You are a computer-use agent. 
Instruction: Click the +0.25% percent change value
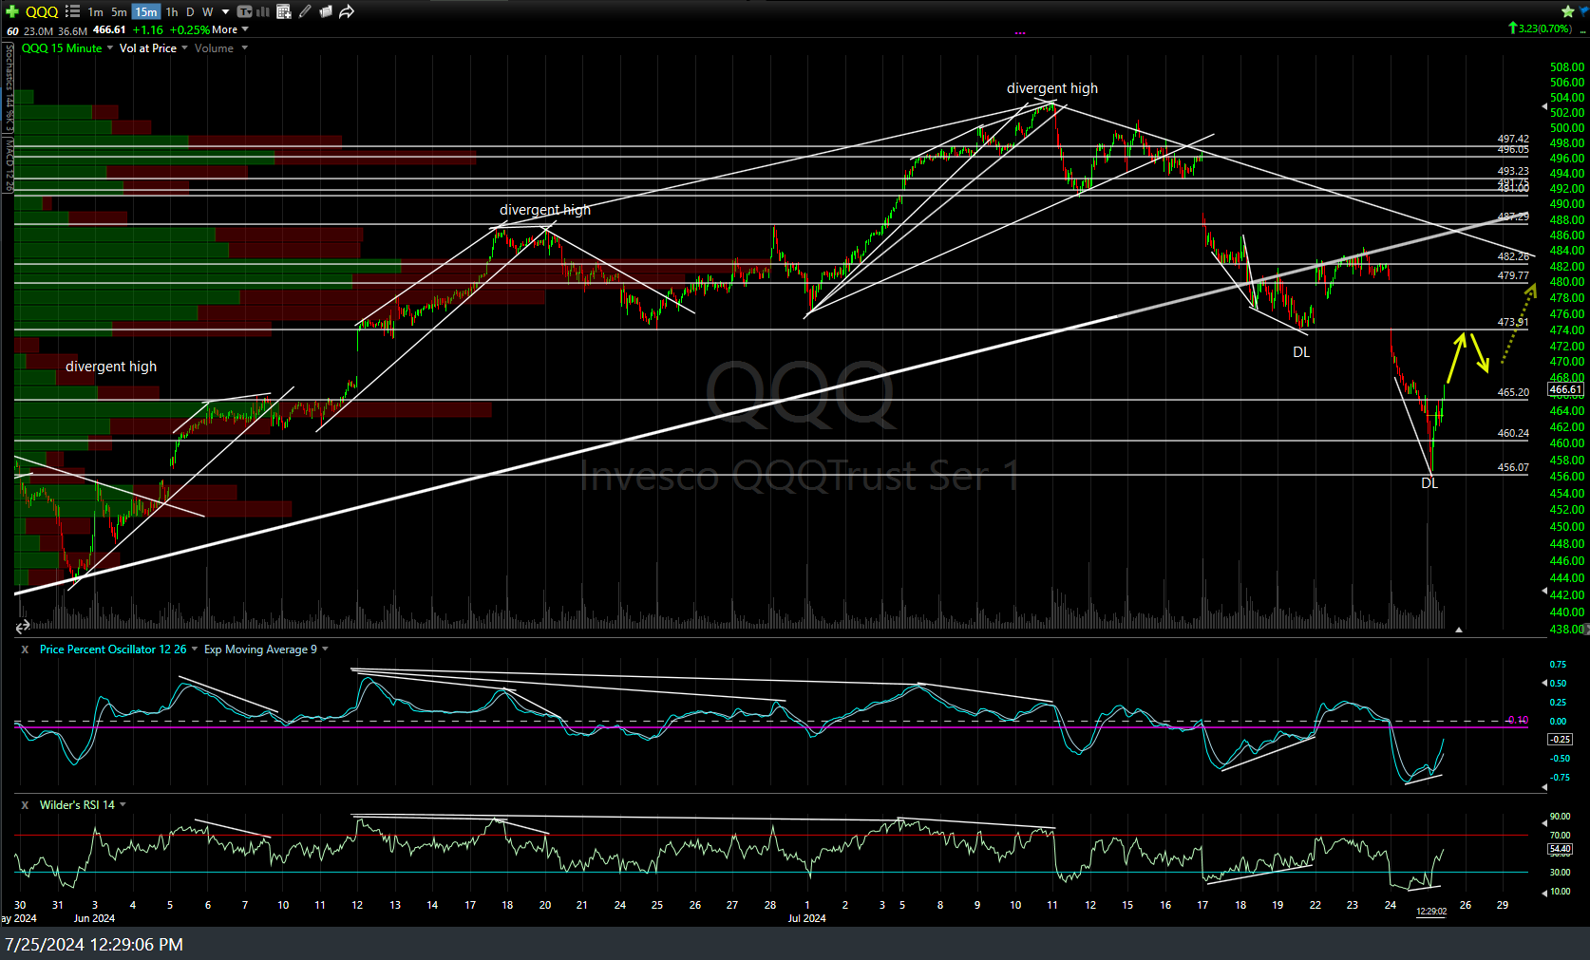coord(190,29)
